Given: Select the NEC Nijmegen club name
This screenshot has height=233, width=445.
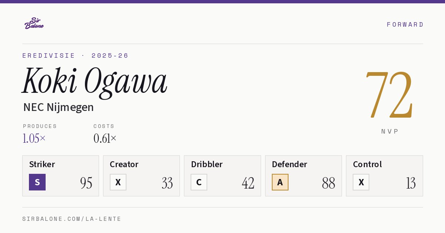Looking at the screenshot, I should coord(58,107).
